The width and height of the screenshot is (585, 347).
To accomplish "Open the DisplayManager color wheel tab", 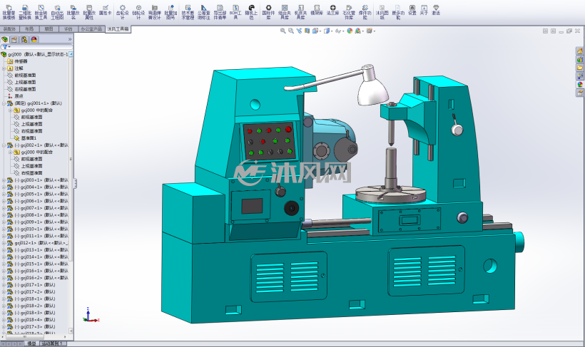I will click(34, 39).
